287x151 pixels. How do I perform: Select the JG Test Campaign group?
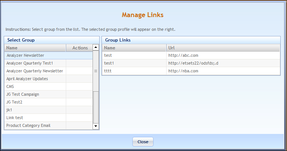[48, 94]
